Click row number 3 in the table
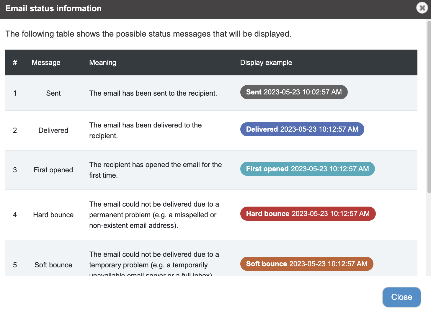 point(15,170)
